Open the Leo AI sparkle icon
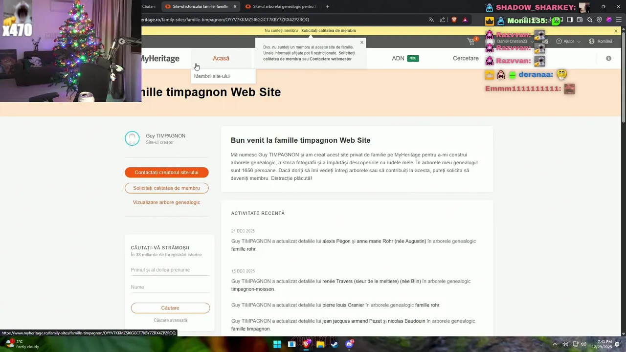This screenshot has width=626, height=352. [x=589, y=20]
